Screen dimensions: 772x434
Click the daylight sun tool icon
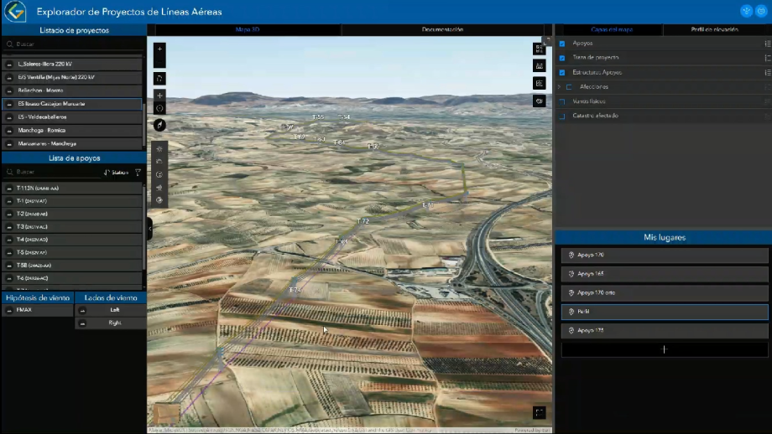159,148
